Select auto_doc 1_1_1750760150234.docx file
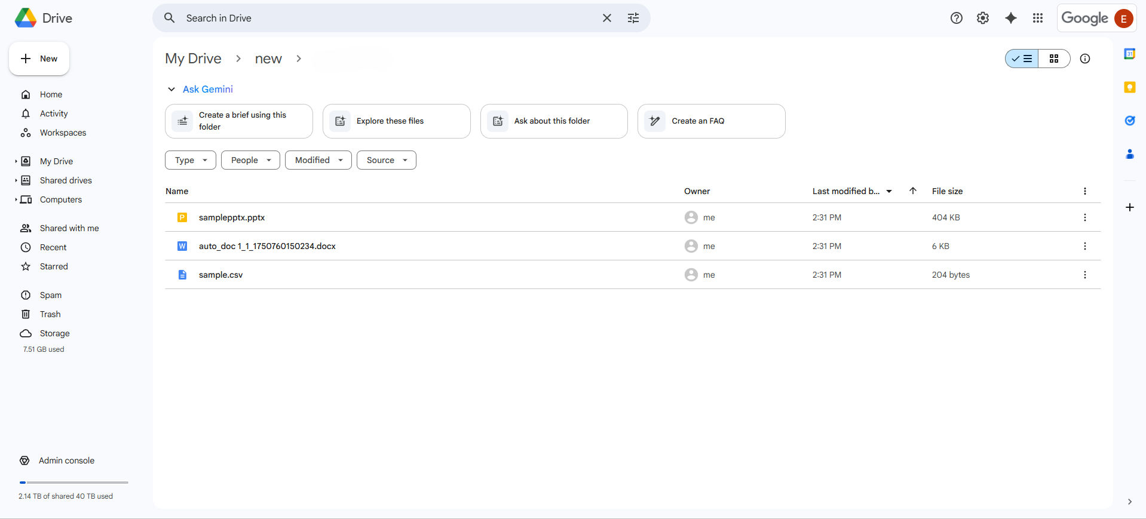Image resolution: width=1146 pixels, height=519 pixels. coord(633,246)
